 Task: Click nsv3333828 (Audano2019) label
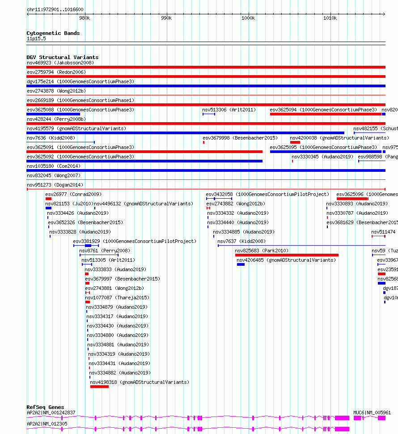click(80, 232)
